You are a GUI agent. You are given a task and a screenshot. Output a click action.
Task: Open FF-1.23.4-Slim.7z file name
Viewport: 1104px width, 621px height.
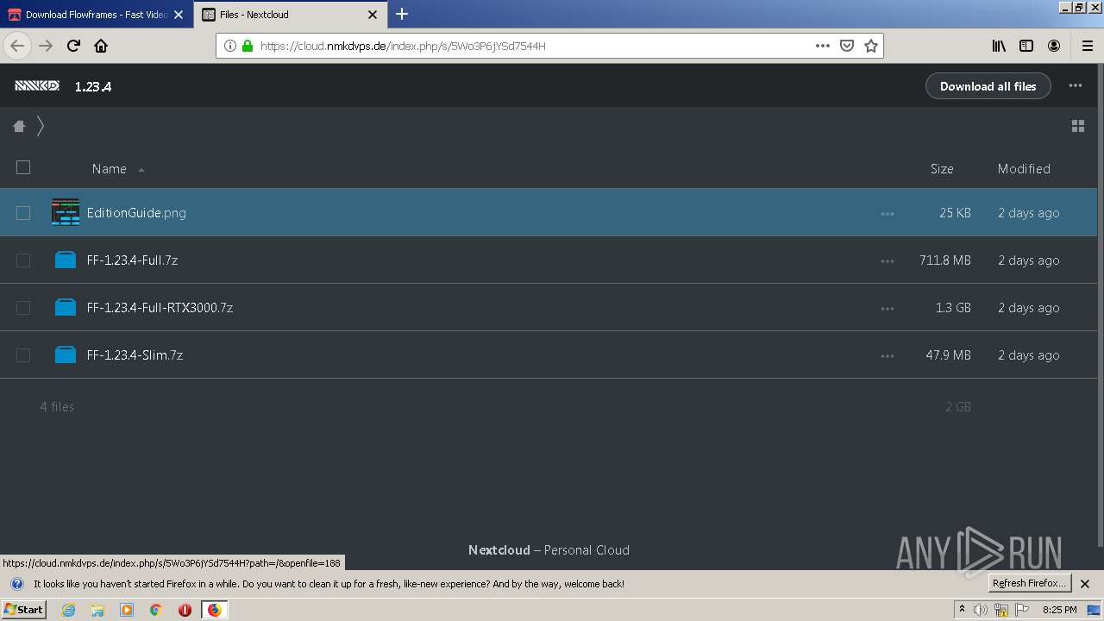[135, 355]
